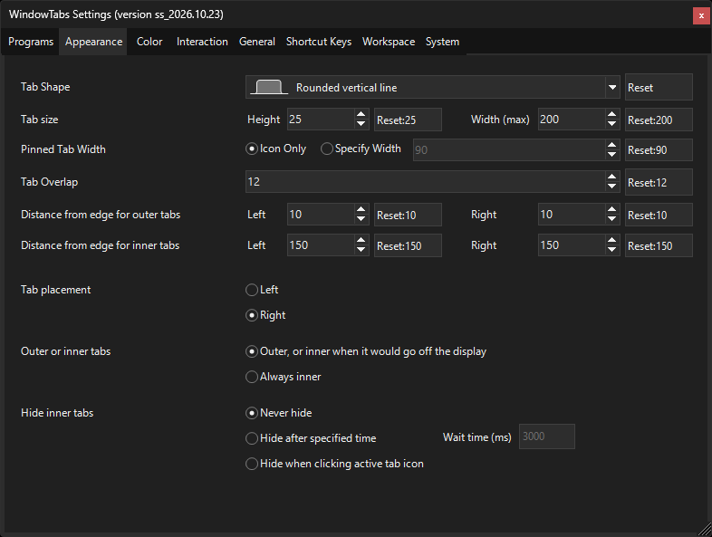Open the System tab

[442, 42]
